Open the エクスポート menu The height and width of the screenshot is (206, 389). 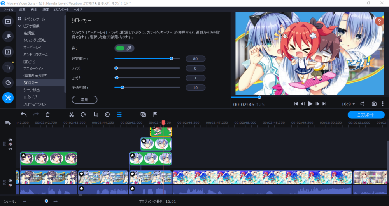61,9
